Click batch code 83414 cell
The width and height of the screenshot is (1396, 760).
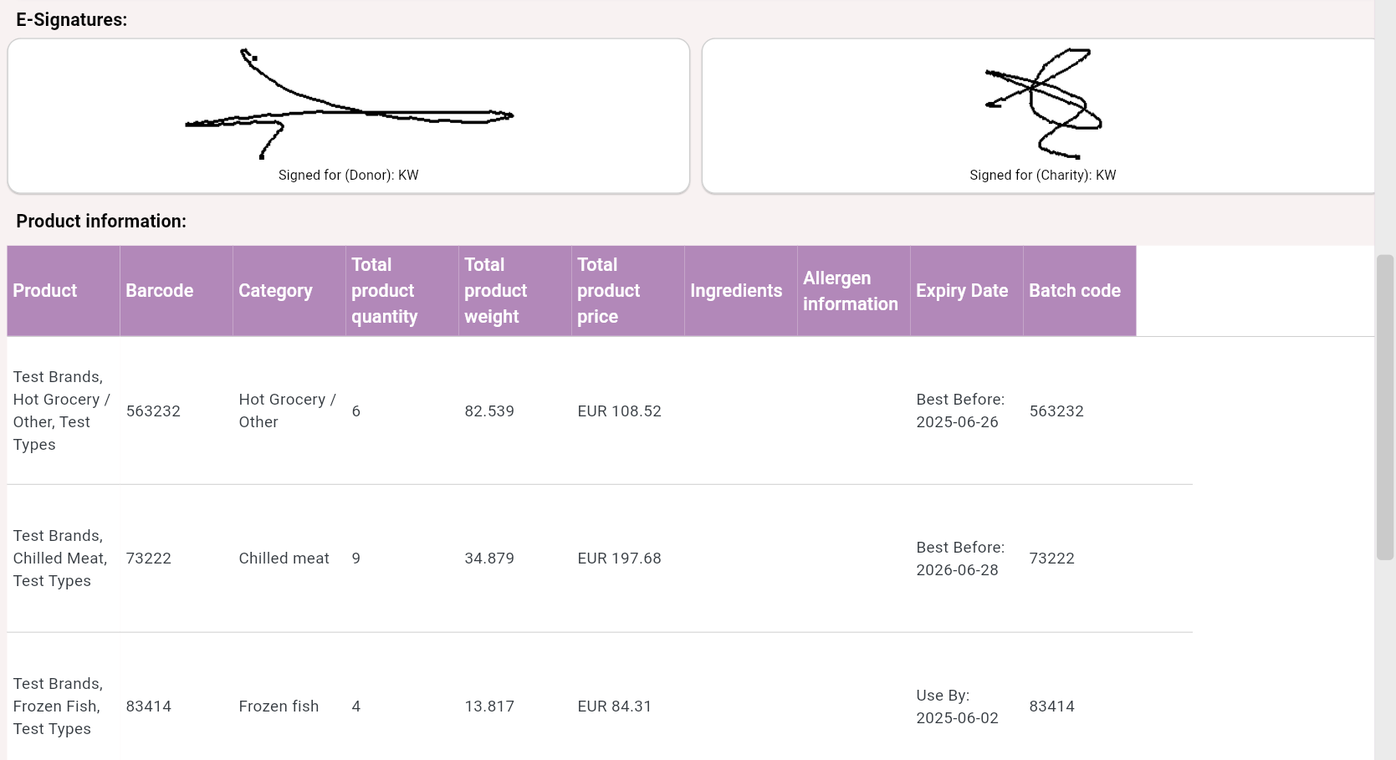click(1051, 706)
